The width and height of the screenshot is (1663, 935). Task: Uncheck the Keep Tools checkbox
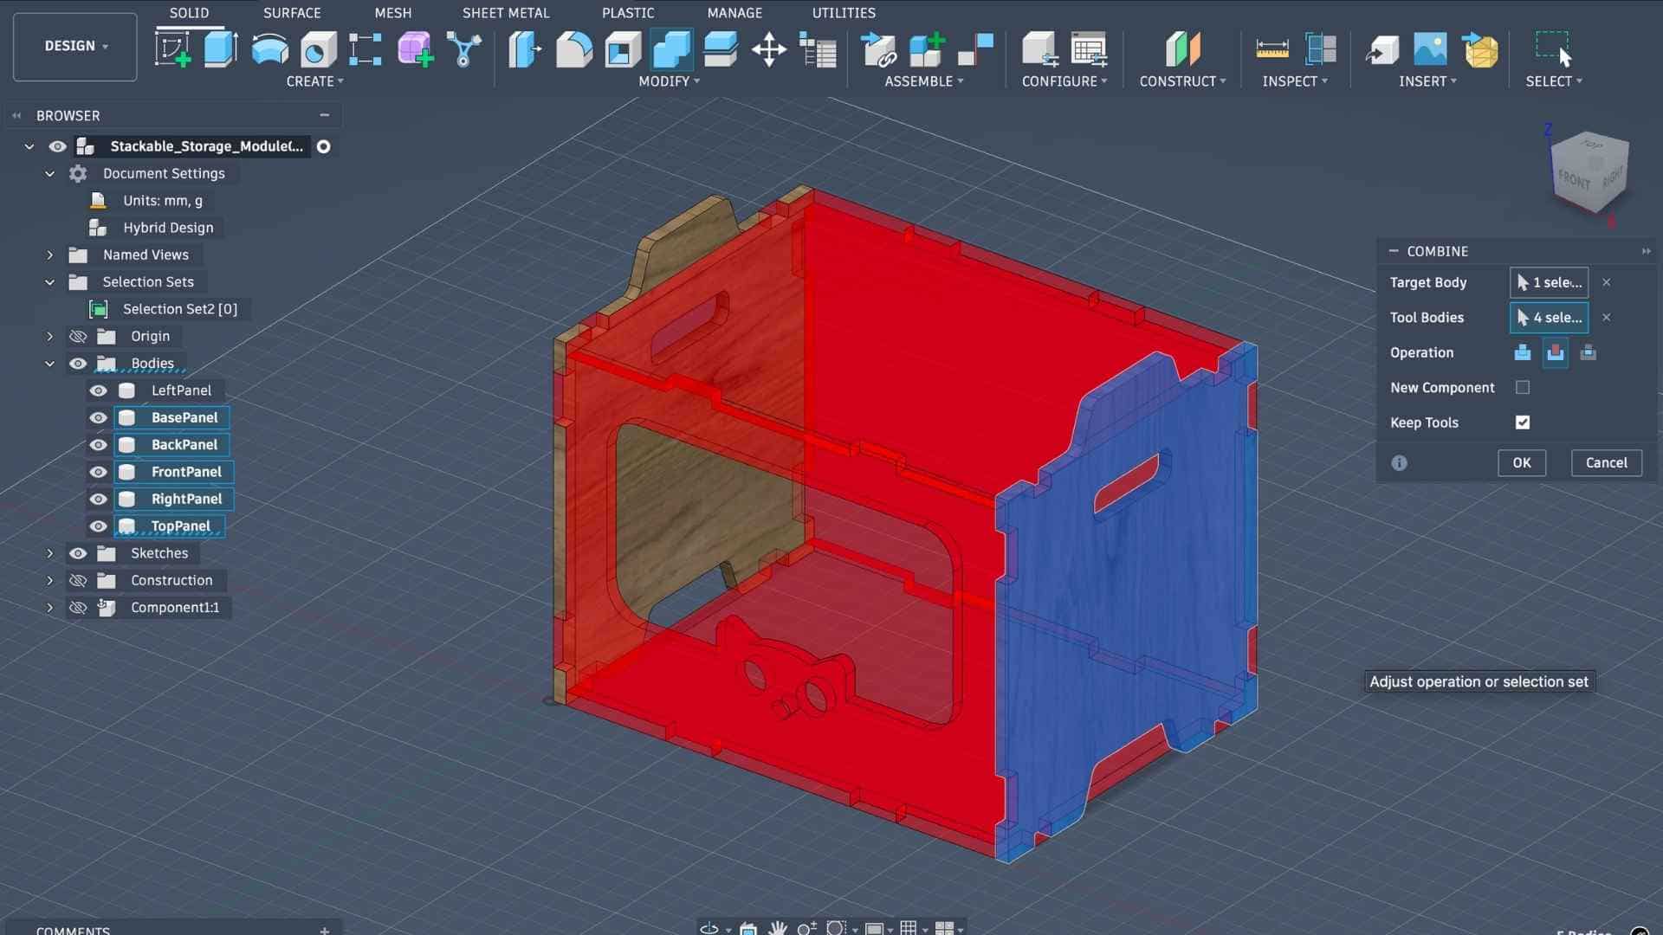(x=1522, y=422)
